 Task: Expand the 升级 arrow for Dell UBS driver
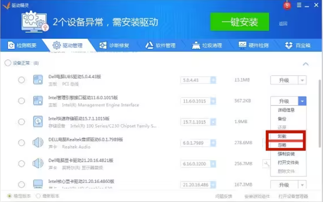click(x=302, y=80)
